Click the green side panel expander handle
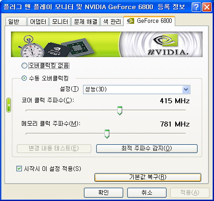 9,105
